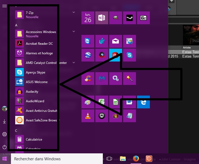The height and width of the screenshot is (164, 199).
Task: Expand the AMD Catalyst Control Center chevron
Action: pyautogui.click(x=74, y=63)
